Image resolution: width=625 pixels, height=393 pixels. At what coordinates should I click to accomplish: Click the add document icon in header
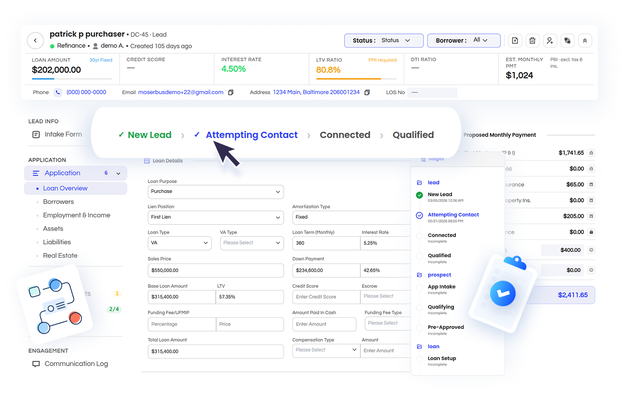[515, 41]
